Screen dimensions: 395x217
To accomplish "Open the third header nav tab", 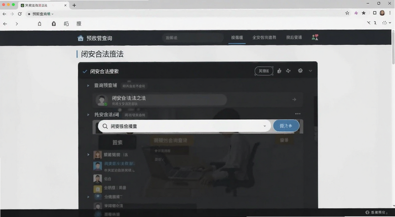I will (x=294, y=37).
